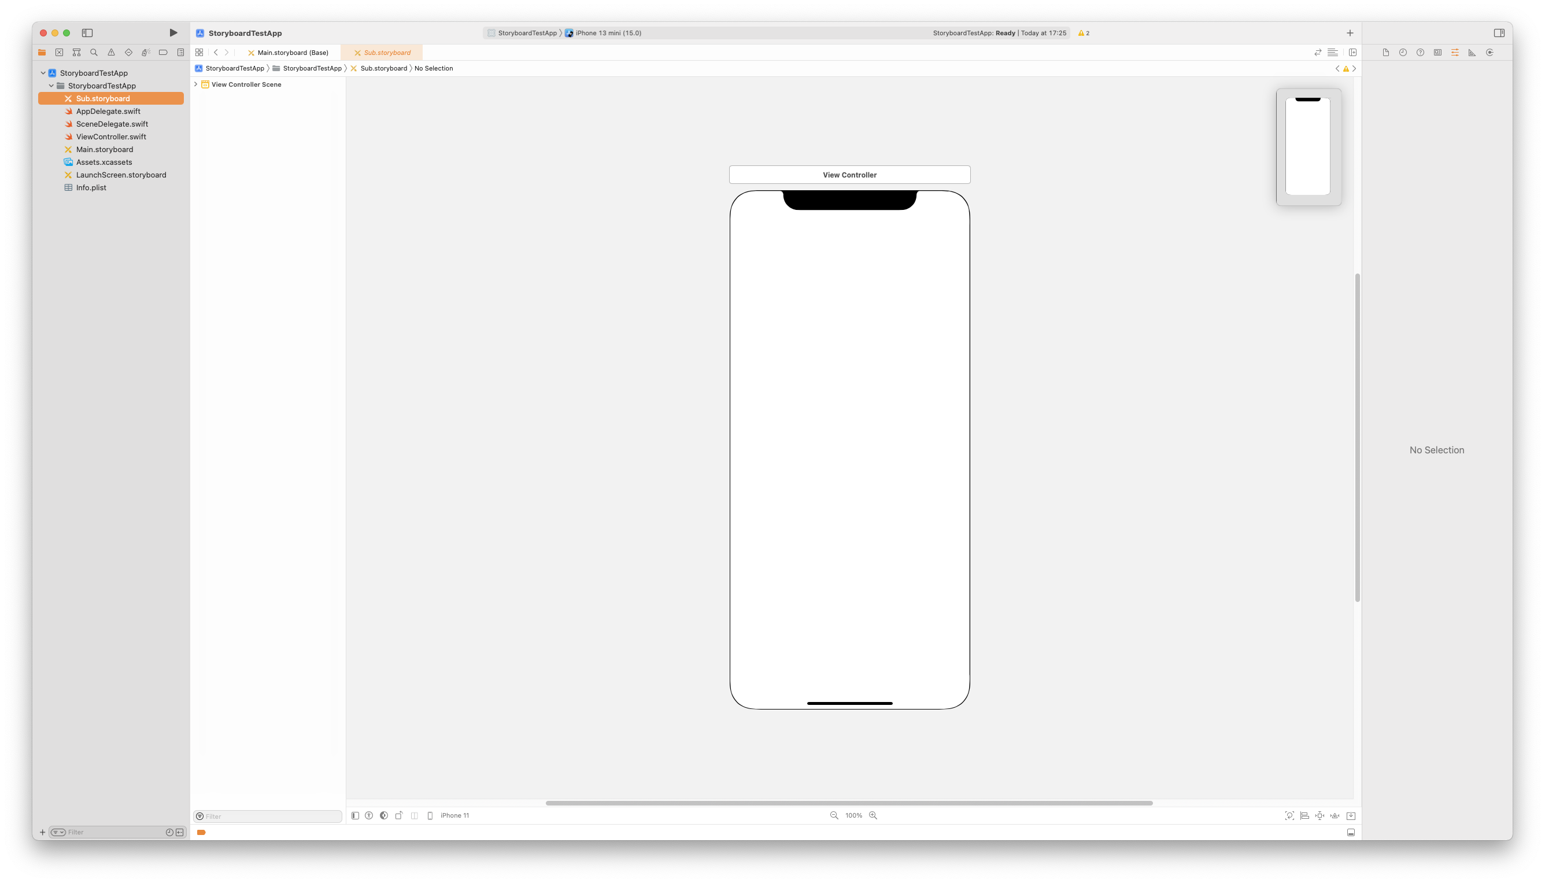The image size is (1545, 883).
Task: Open the iPhone 13 mini destination selector
Action: [608, 33]
